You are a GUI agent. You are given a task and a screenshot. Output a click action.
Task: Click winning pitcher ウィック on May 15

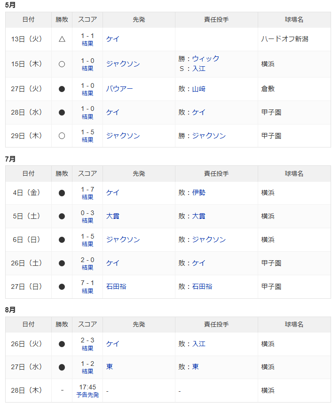click(206, 59)
